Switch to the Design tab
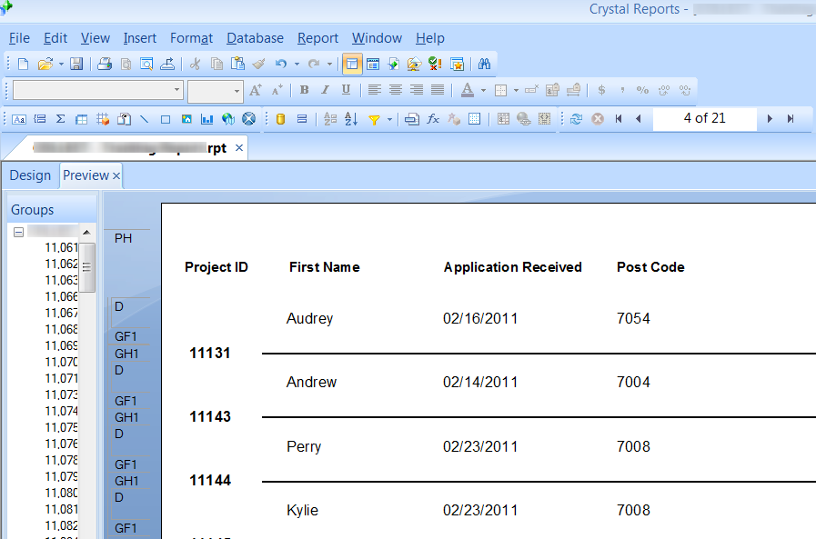This screenshot has height=539, width=816. pyautogui.click(x=30, y=175)
